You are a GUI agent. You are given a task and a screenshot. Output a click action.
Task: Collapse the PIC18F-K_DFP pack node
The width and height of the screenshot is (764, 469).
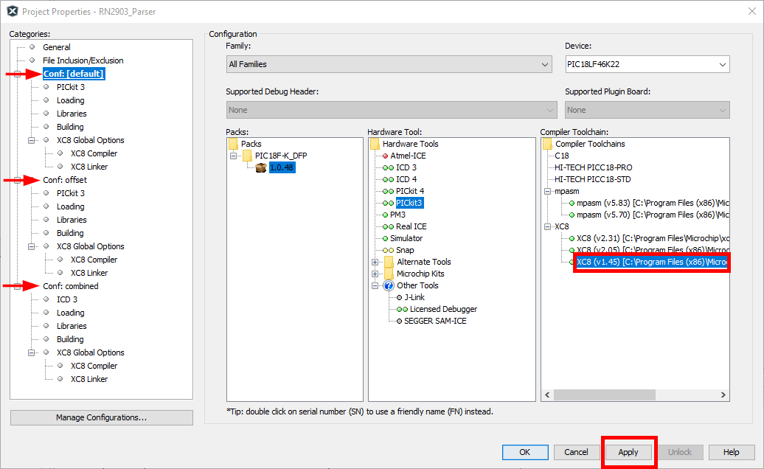coord(233,156)
